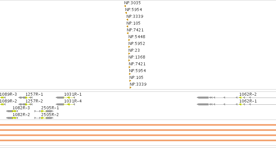Click the topmost orange track bar

(138, 125)
